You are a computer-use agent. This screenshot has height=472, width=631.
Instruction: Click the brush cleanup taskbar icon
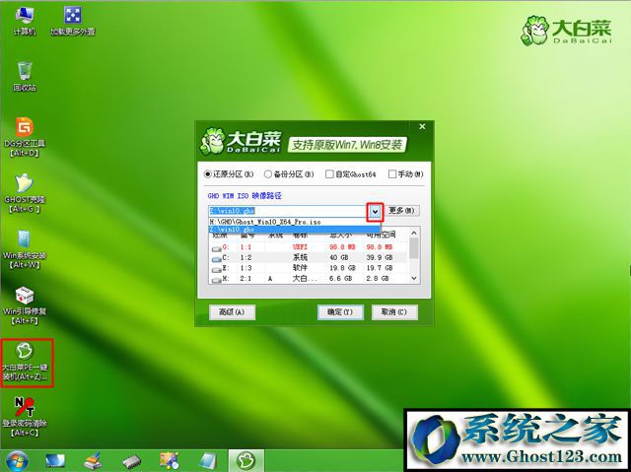(94, 461)
